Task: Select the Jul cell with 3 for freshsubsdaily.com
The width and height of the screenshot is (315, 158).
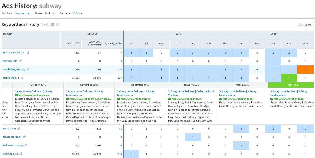Action: coord(146,53)
